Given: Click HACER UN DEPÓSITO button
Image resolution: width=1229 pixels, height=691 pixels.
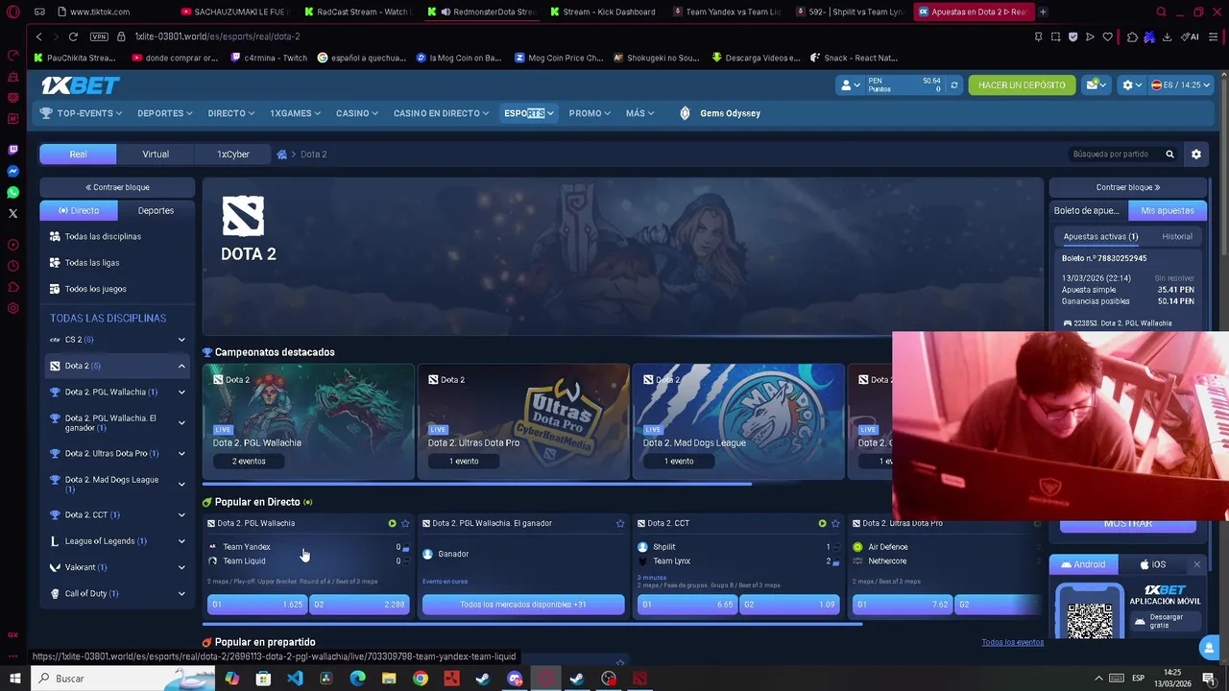Looking at the screenshot, I should click(x=1022, y=85).
